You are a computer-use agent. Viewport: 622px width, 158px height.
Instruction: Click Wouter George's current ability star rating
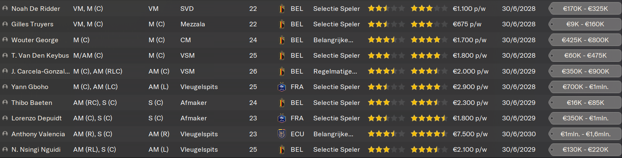click(386, 40)
